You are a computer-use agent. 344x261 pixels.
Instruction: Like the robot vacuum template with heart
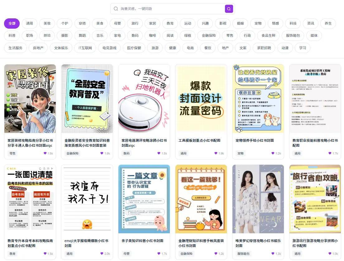click(159, 153)
